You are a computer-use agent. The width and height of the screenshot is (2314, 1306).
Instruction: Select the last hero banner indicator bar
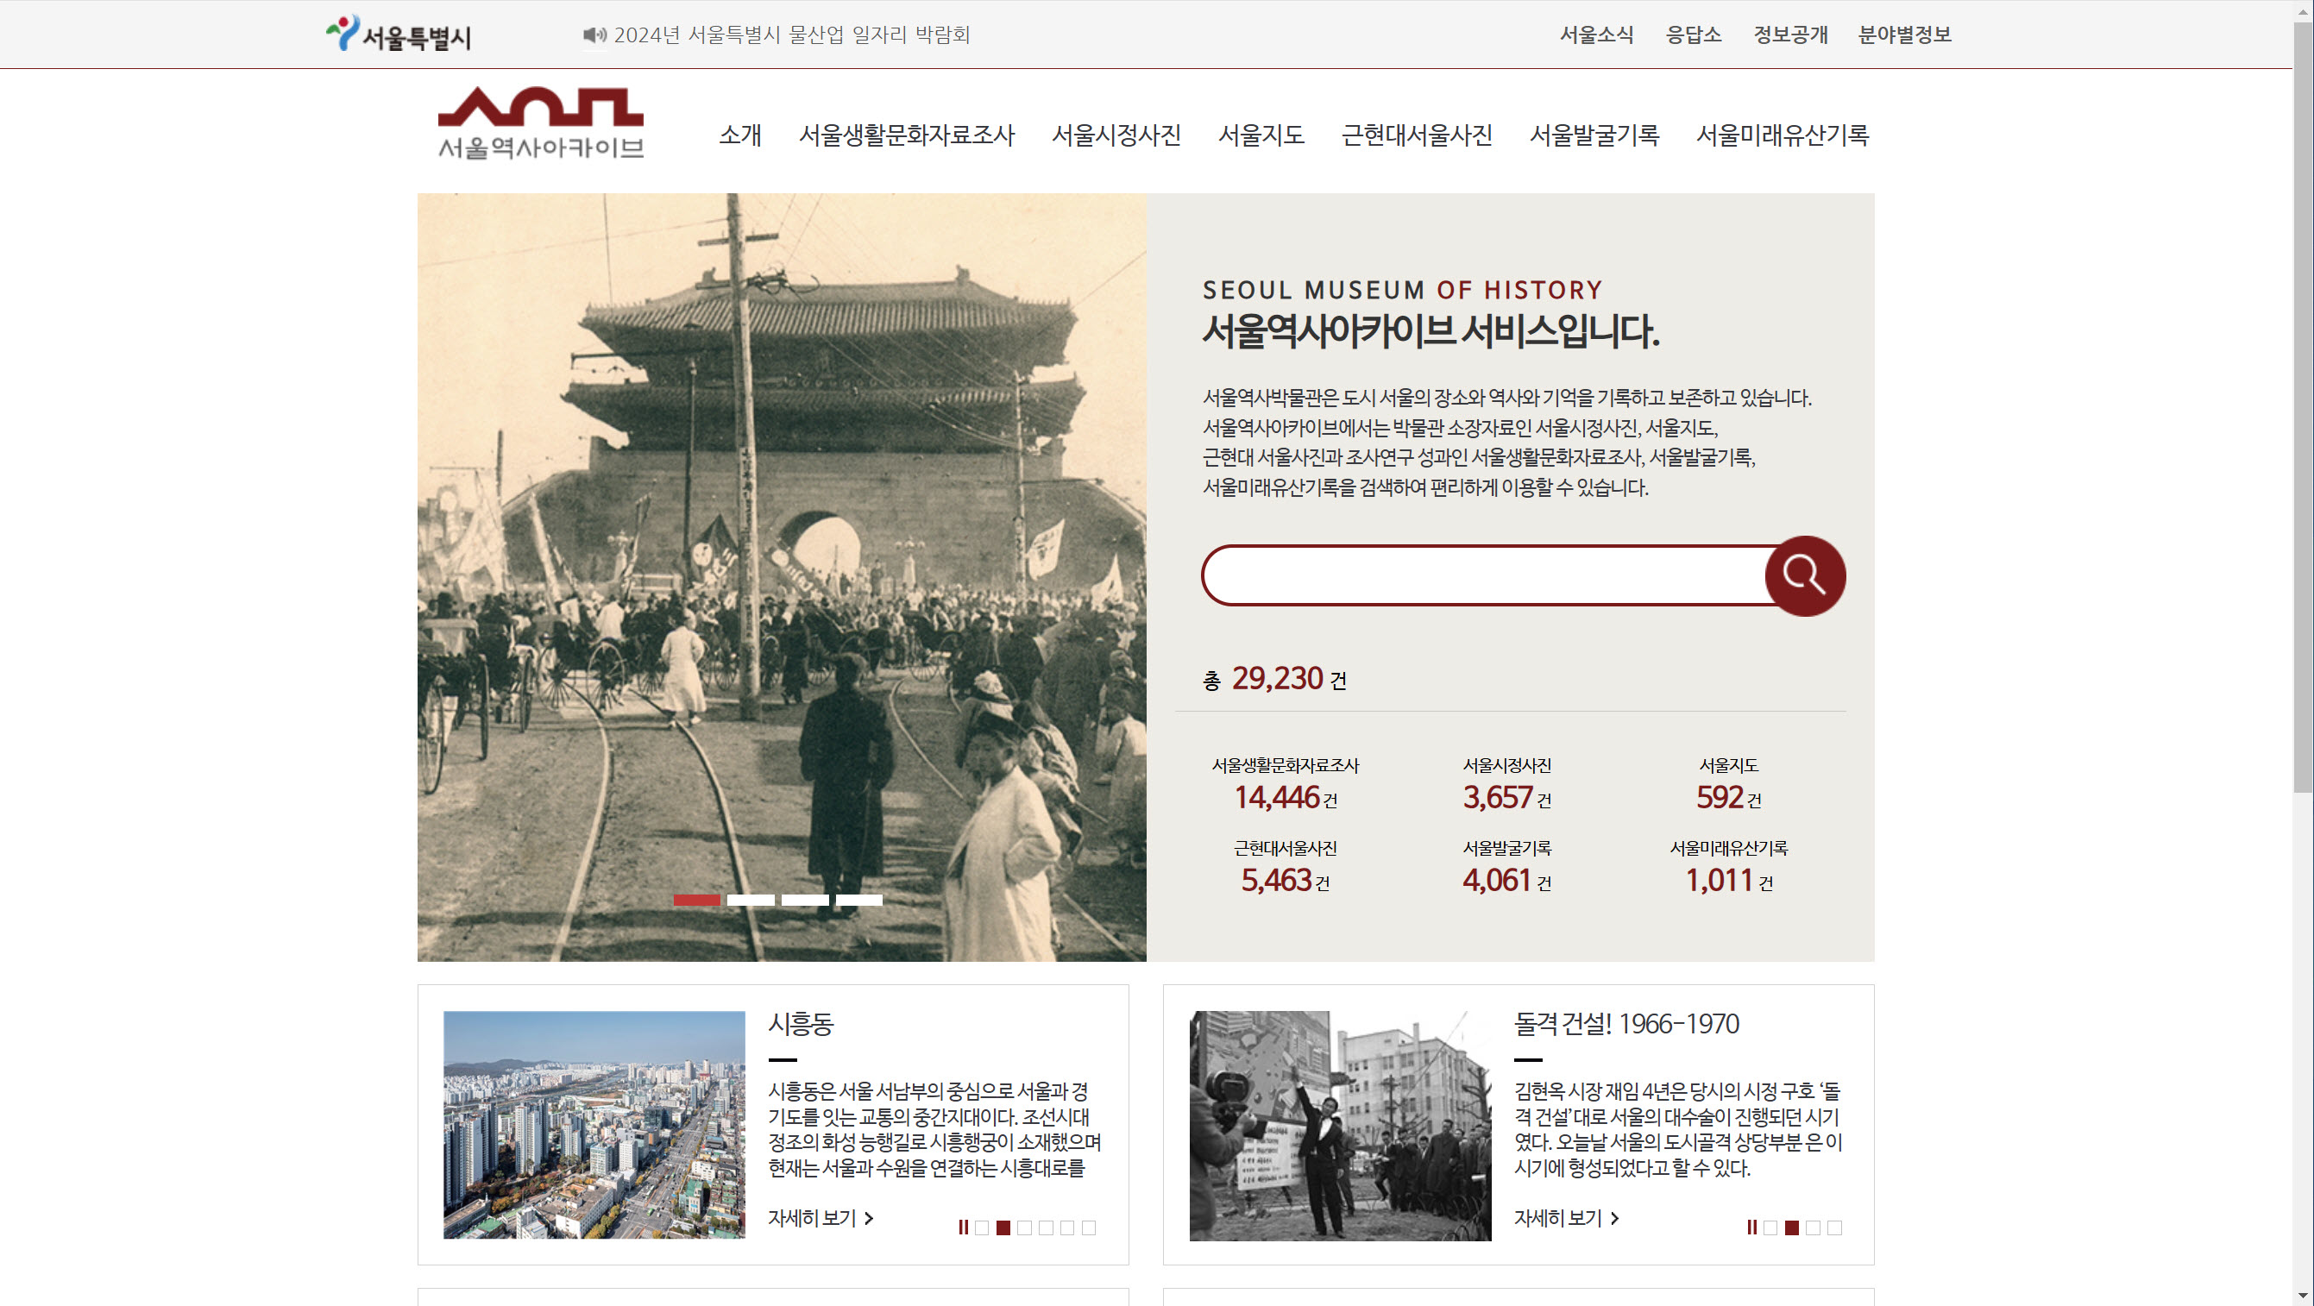(x=858, y=900)
